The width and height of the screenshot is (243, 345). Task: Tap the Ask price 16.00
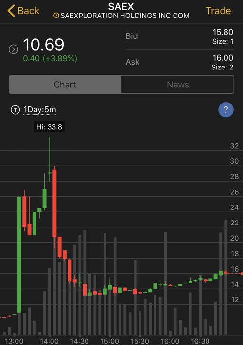tap(223, 58)
